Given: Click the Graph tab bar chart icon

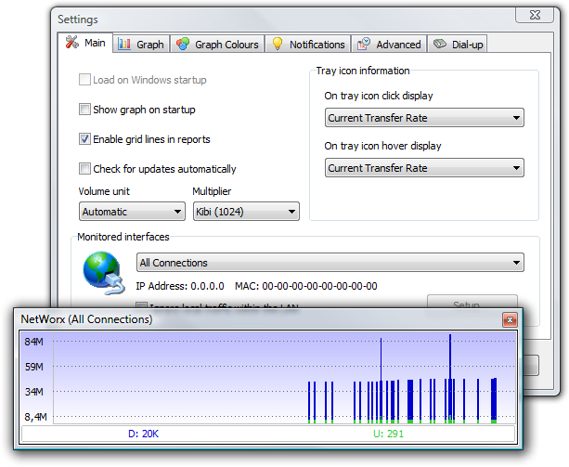Looking at the screenshot, I should click(x=124, y=45).
